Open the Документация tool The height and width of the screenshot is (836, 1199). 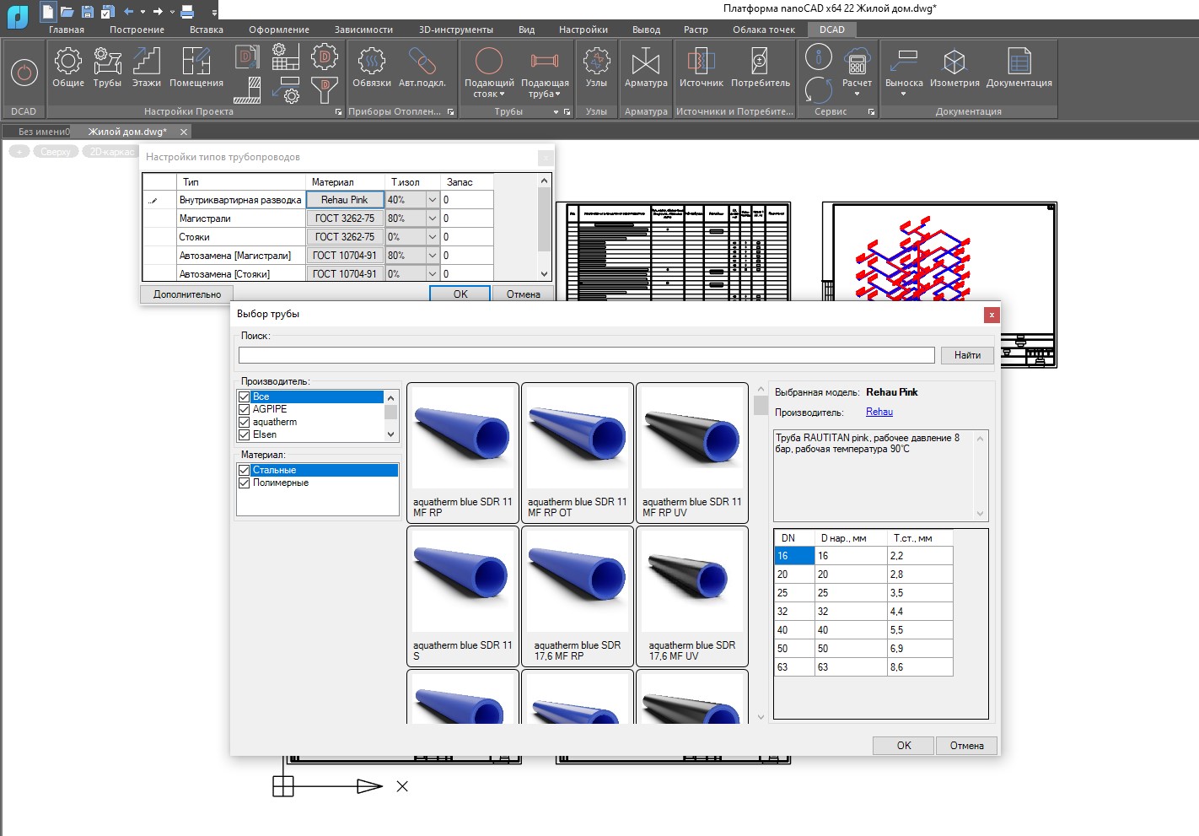(1019, 67)
